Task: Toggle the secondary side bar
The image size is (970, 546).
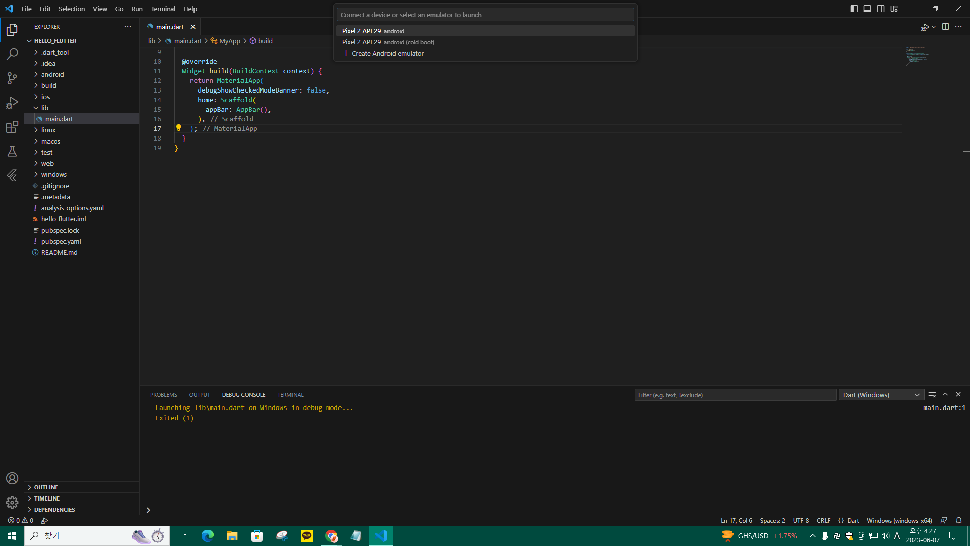Action: 881,9
